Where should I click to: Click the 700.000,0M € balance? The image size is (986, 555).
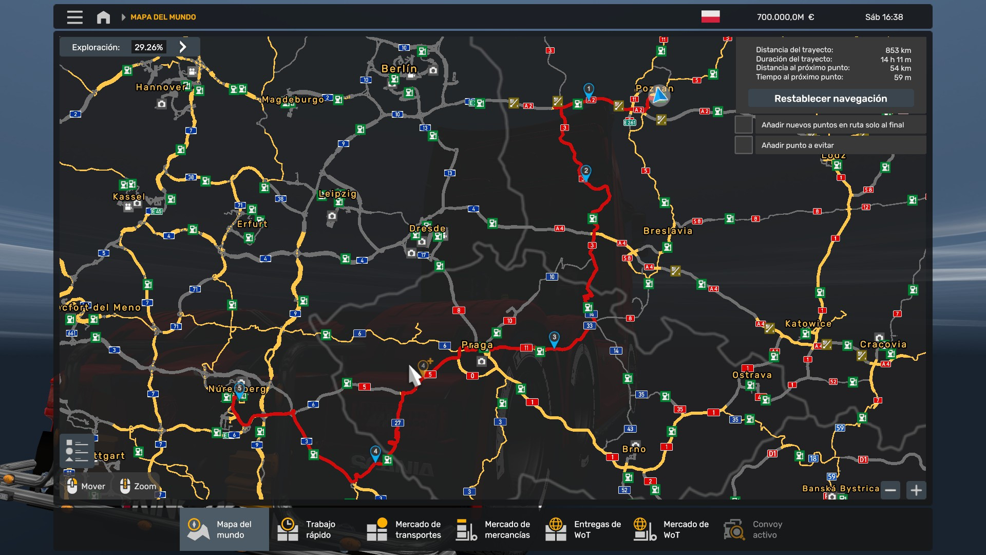[785, 17]
